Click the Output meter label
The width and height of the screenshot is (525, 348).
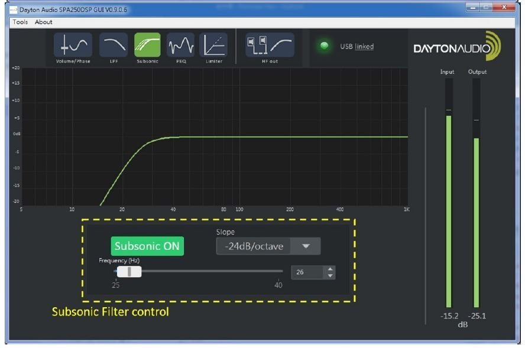pos(477,72)
